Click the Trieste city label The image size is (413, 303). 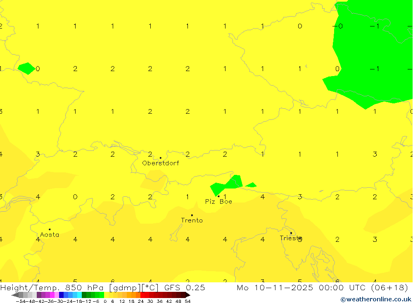pos(291,238)
